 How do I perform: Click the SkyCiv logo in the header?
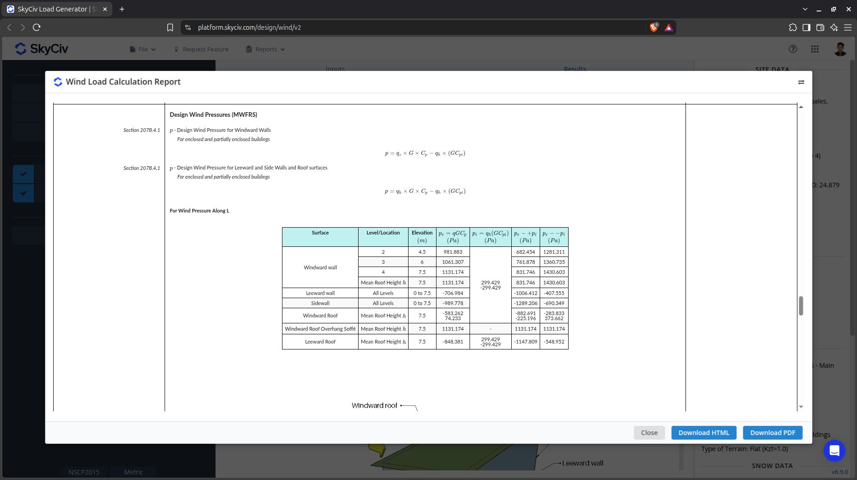41,49
